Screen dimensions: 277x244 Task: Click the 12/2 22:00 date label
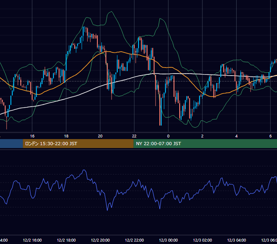[134, 240]
